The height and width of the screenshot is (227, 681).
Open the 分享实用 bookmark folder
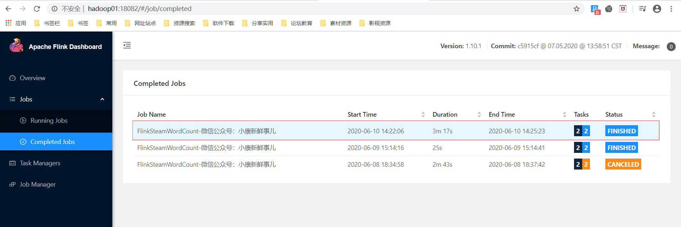[x=257, y=23]
